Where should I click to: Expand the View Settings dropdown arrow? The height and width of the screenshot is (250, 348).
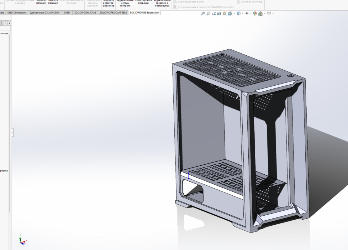pos(273,14)
